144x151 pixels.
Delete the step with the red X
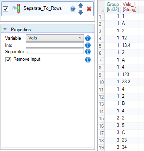[x=89, y=9]
